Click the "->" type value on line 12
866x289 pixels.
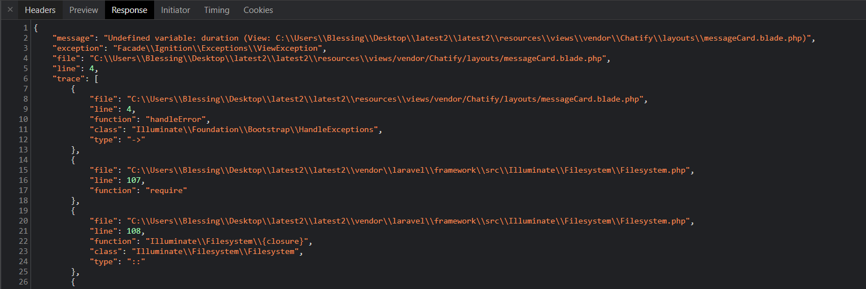[136, 140]
